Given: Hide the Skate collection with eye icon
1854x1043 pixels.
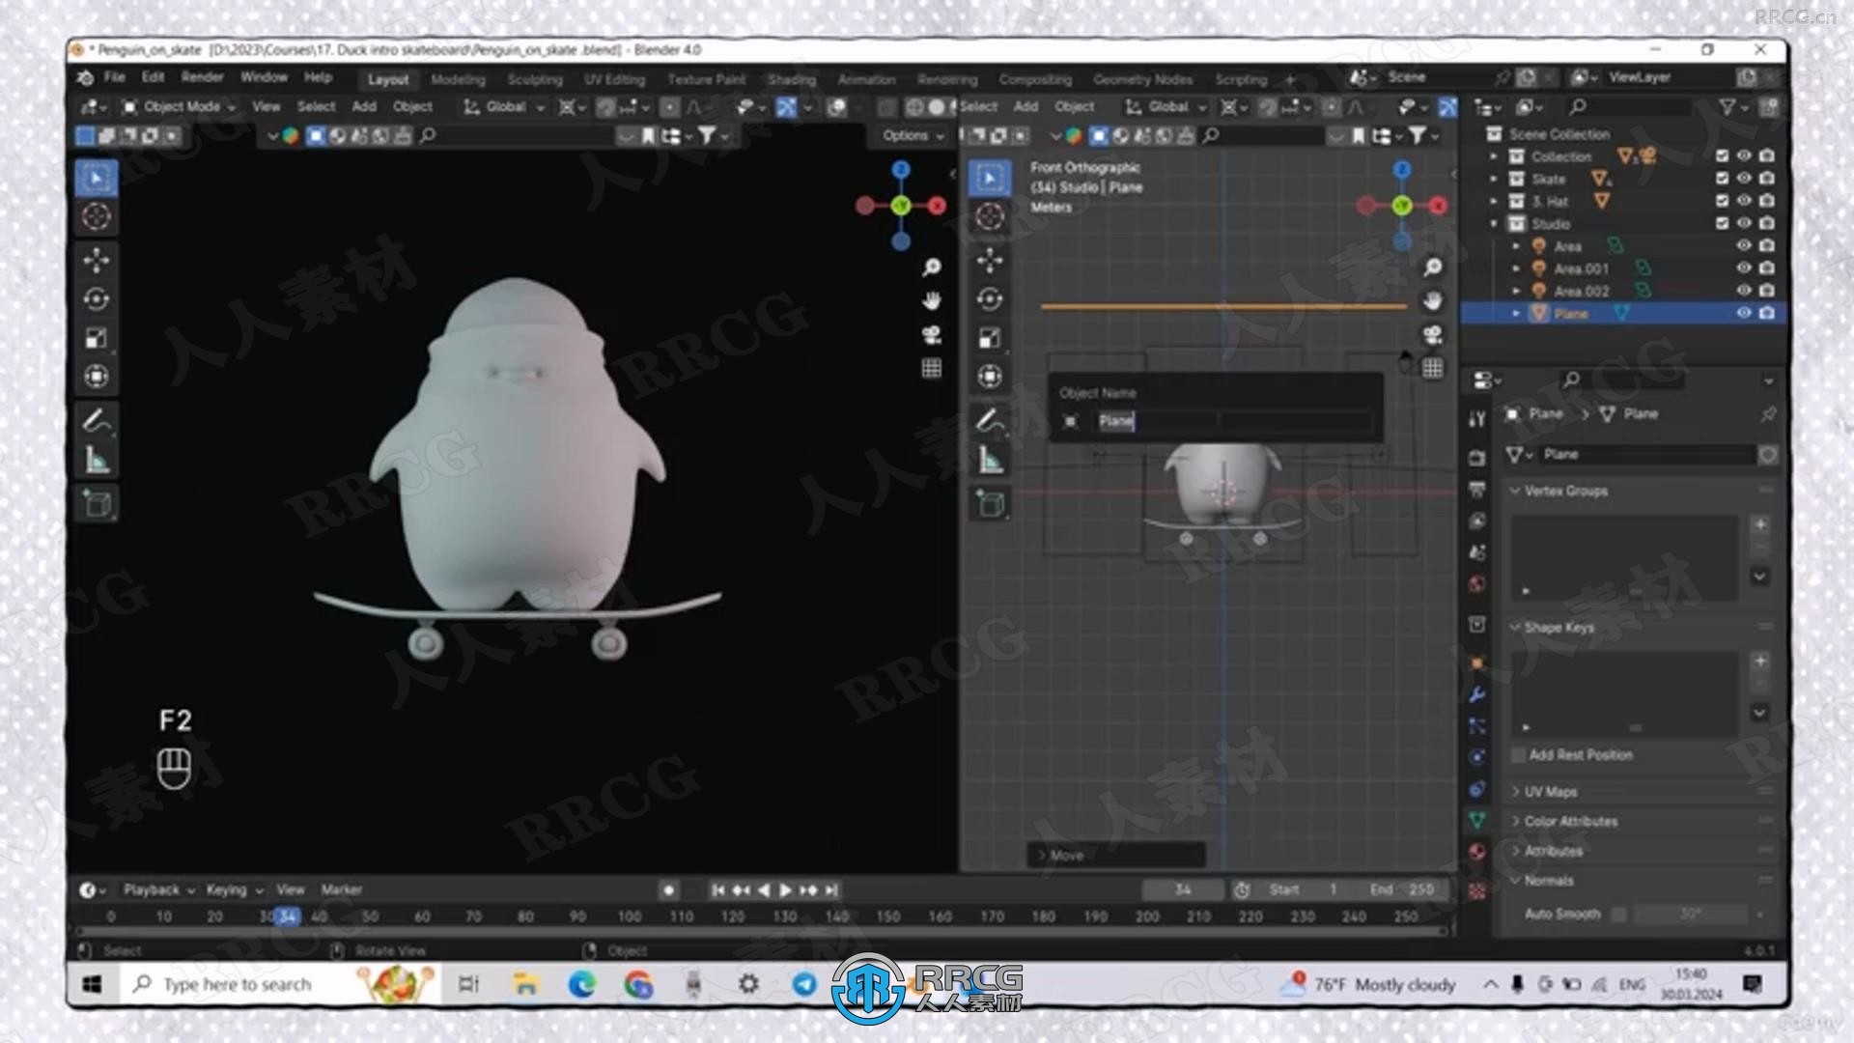Looking at the screenshot, I should coord(1744,178).
